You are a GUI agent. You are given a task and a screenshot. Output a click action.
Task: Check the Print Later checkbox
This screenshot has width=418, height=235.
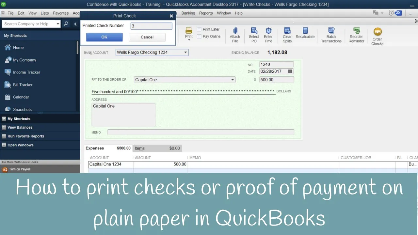click(x=199, y=29)
